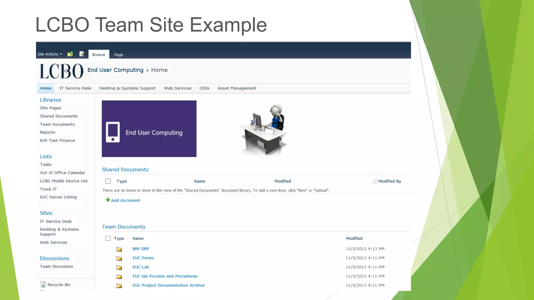Click the Navigate Up folder icon
The image size is (534, 300).
tap(70, 54)
